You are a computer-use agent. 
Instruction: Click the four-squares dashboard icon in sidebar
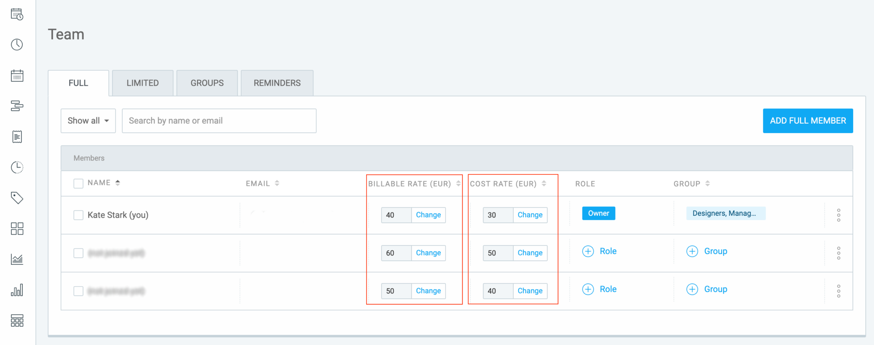click(17, 229)
